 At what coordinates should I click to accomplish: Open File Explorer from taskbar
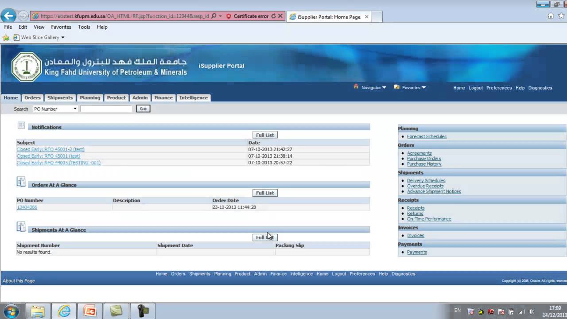[38, 311]
